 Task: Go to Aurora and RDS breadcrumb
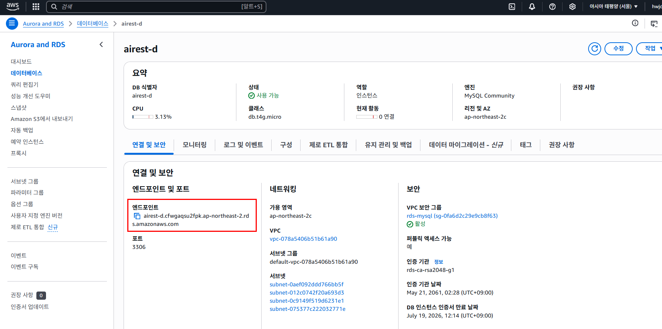[x=43, y=24]
